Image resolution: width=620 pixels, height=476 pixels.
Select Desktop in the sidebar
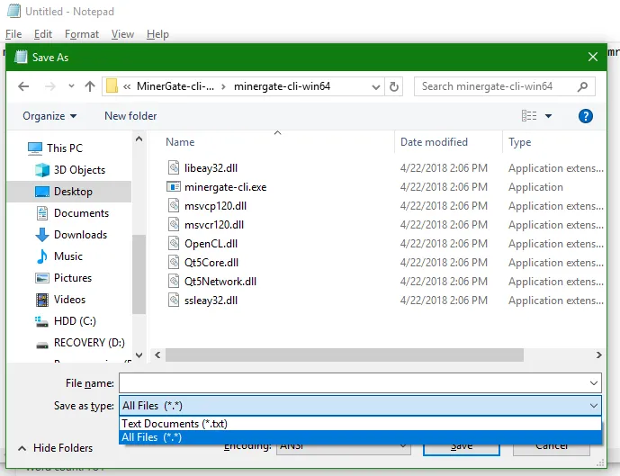pyautogui.click(x=73, y=192)
